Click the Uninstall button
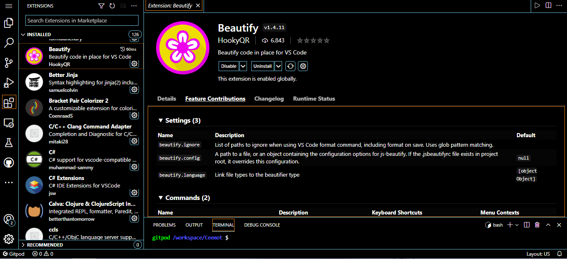 [x=262, y=66]
